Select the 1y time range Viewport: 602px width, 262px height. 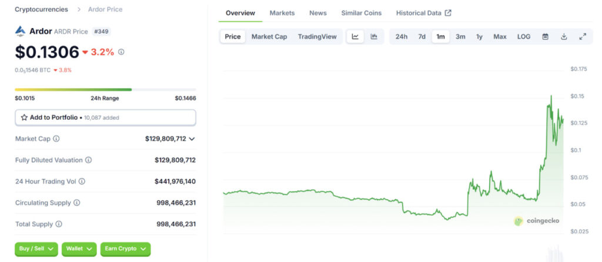tap(479, 37)
